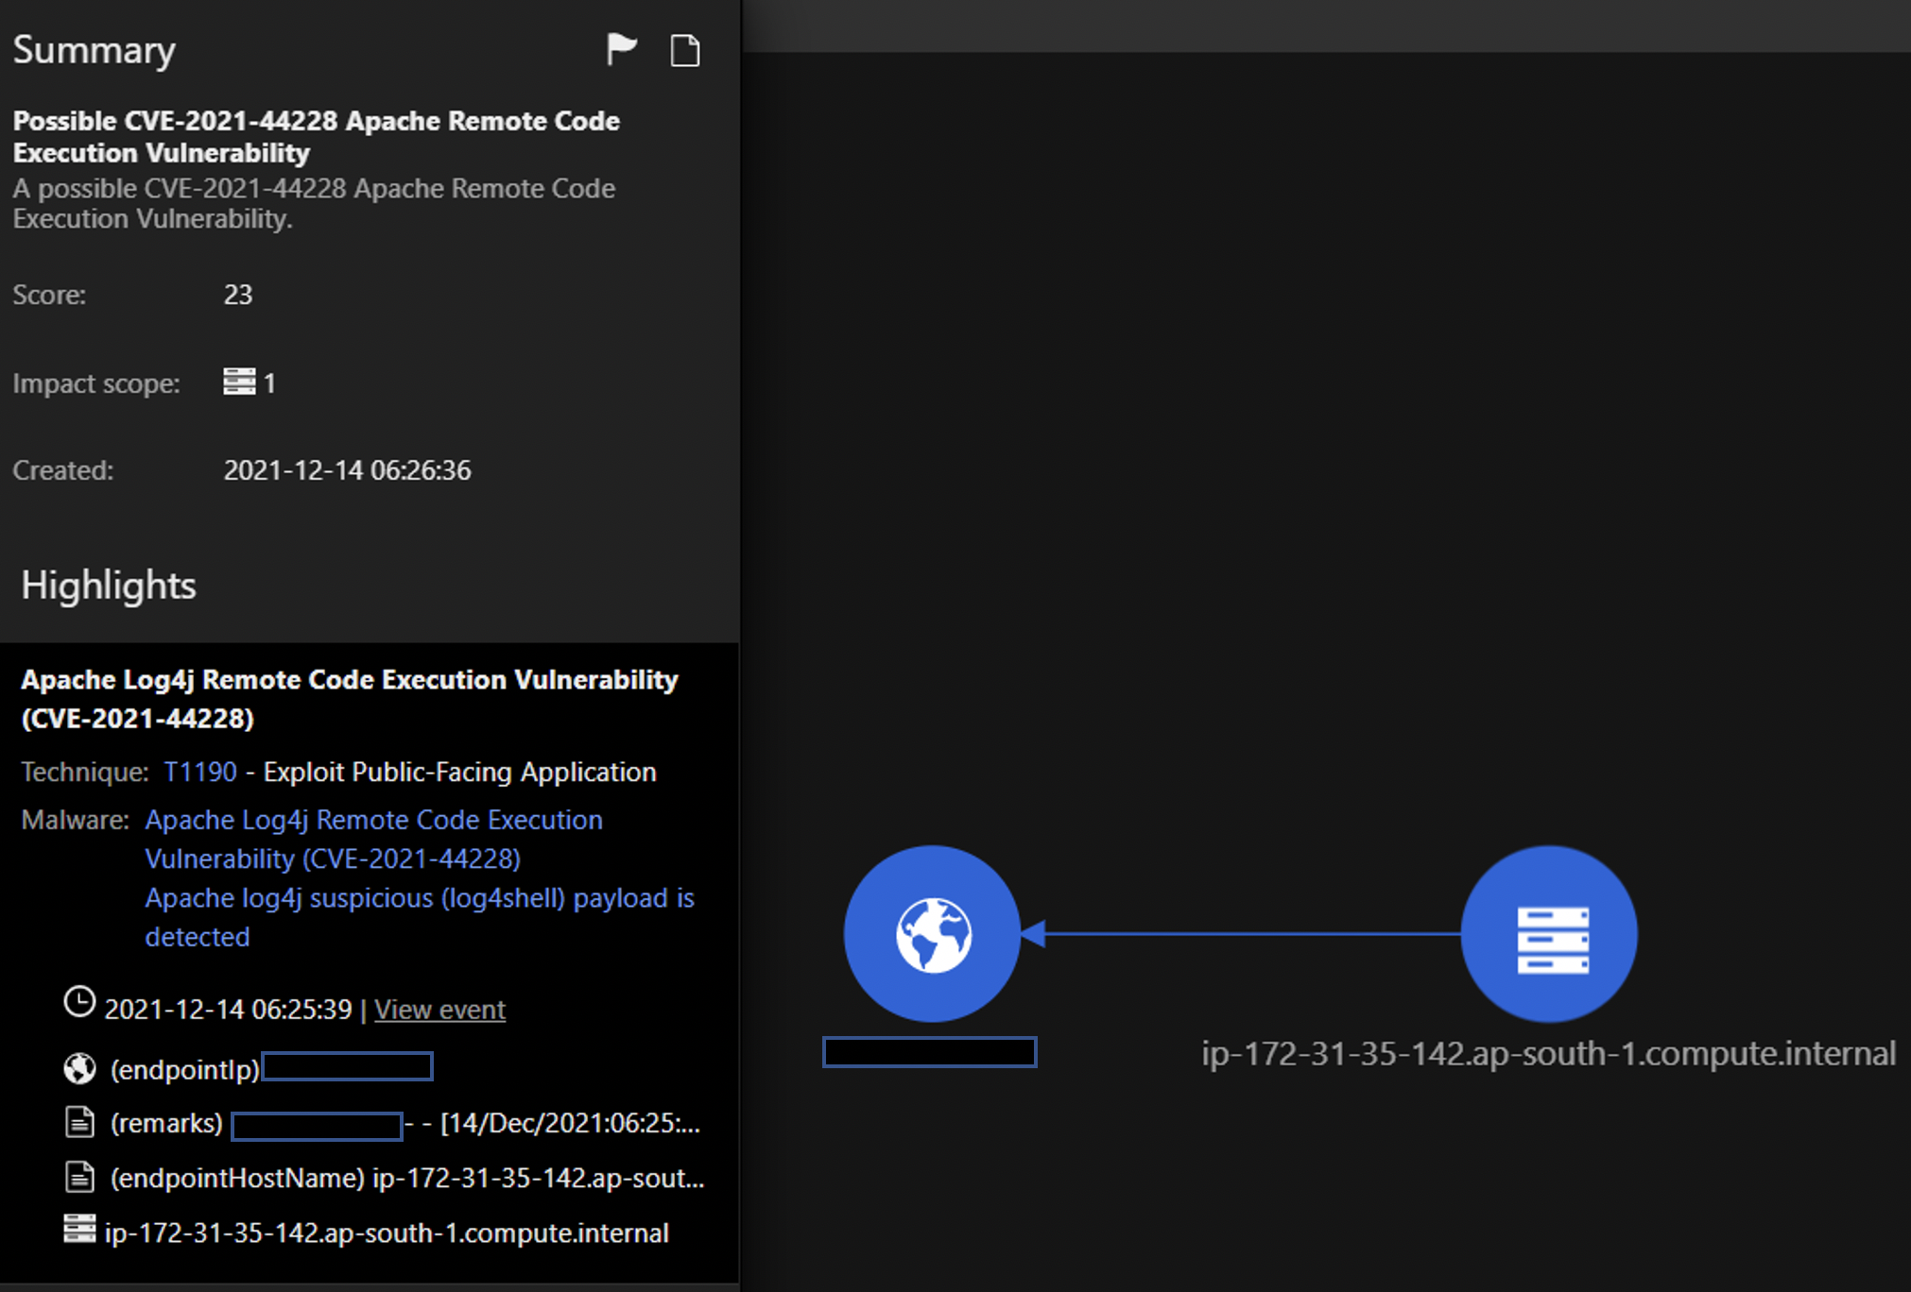Click server icon beside ip-172-31-35-142 hostname row
Image resolution: width=1911 pixels, height=1292 pixels.
[79, 1230]
